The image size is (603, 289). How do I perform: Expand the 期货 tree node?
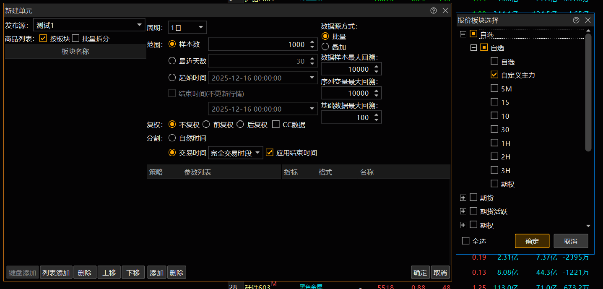click(x=463, y=198)
